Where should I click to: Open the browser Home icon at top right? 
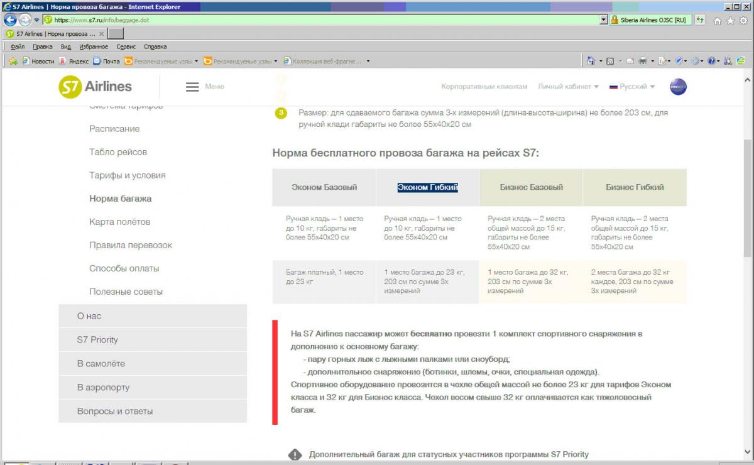tap(718, 20)
